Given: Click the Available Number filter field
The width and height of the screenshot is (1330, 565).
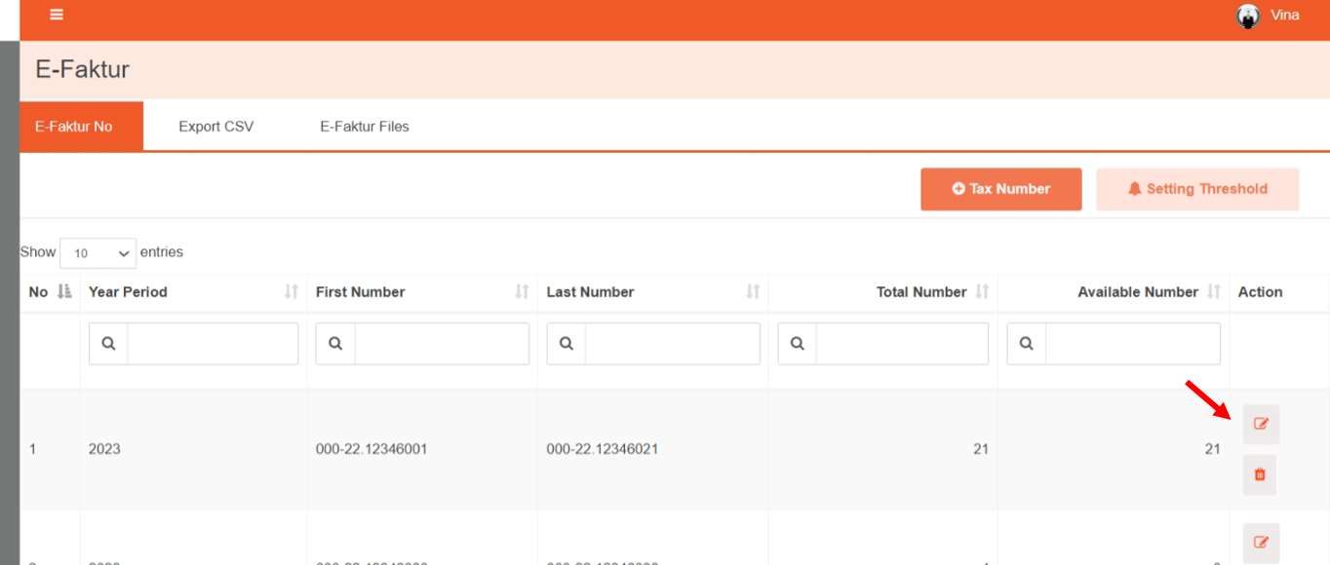Looking at the screenshot, I should click(x=1131, y=344).
